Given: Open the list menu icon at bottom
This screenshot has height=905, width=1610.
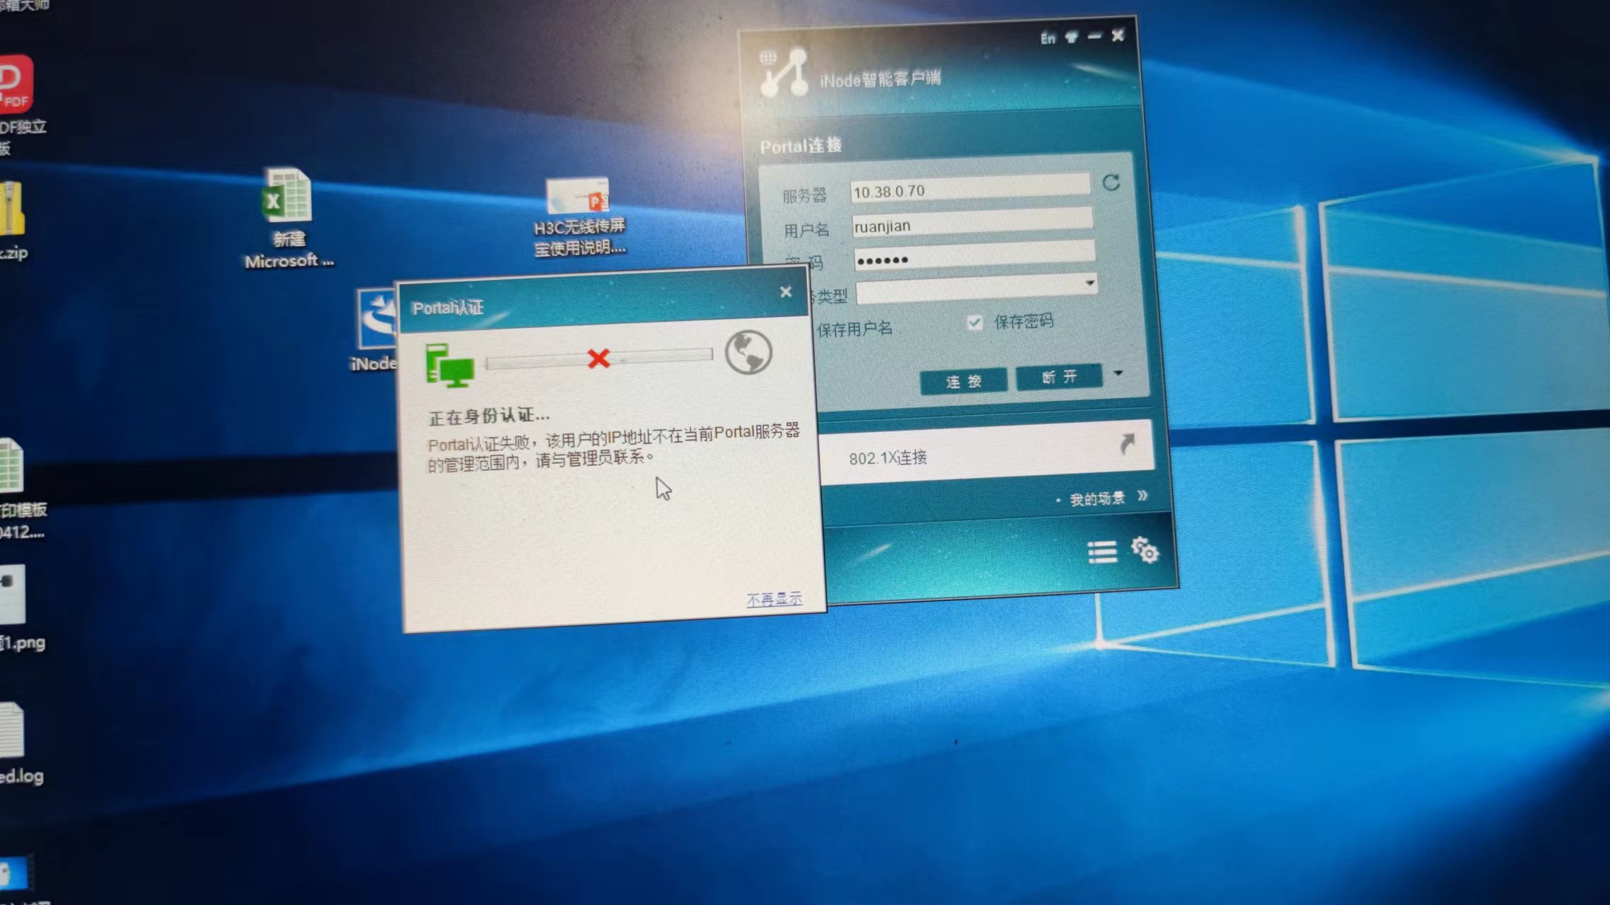Looking at the screenshot, I should point(1102,552).
